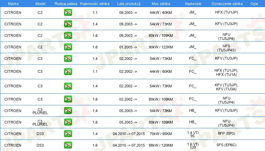The width and height of the screenshot is (265, 151).
Task: Select the HFX (TU1JP), HFX (TU1A) cell
Action: [x=226, y=72]
